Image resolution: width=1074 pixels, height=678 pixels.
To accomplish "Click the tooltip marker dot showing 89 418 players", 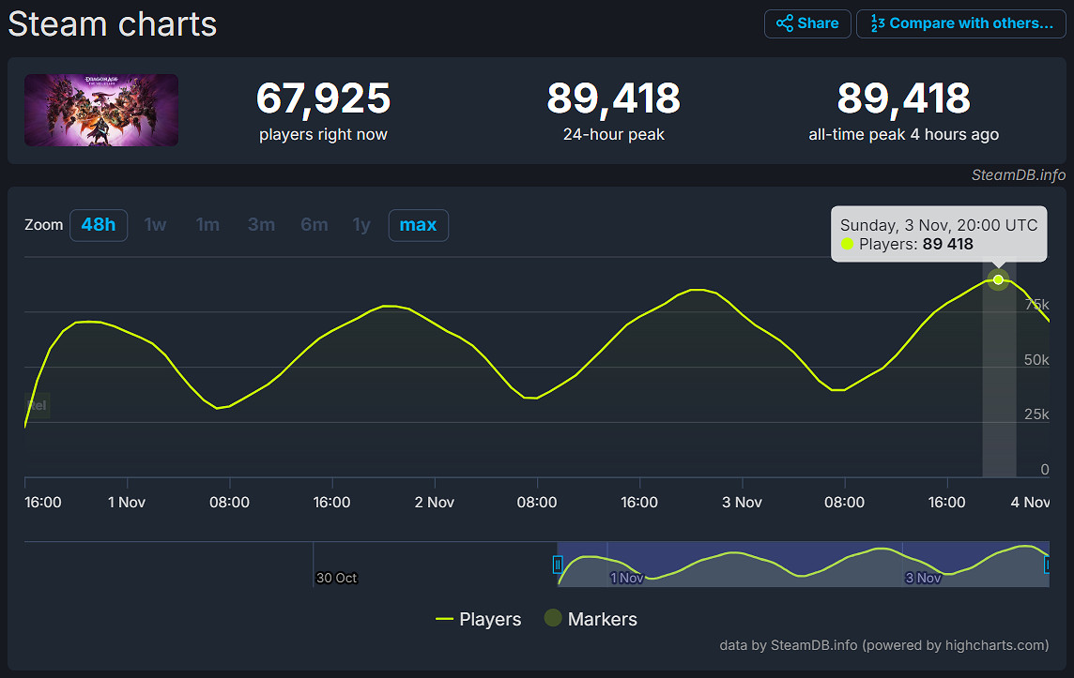I will point(847,244).
